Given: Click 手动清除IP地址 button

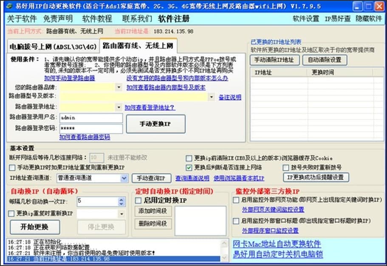Looking at the screenshot, I should click(x=274, y=60).
